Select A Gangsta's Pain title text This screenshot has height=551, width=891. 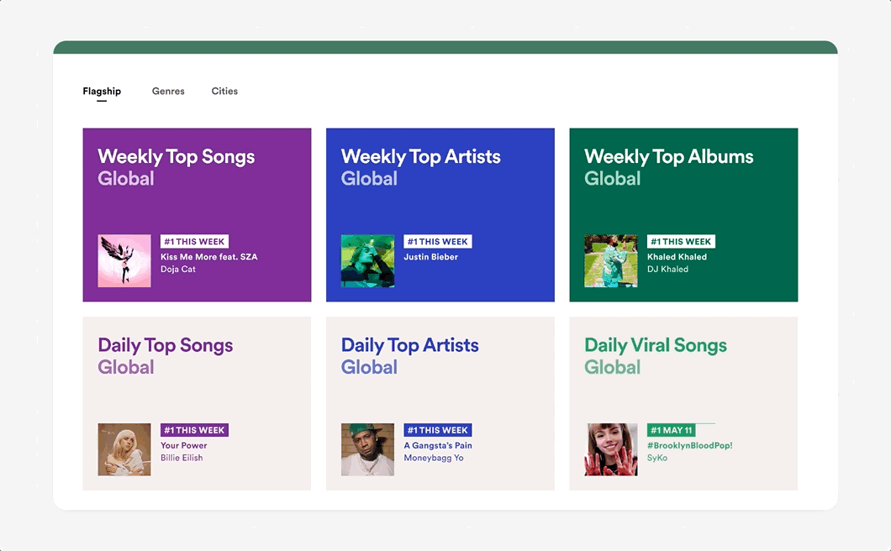[x=438, y=445]
